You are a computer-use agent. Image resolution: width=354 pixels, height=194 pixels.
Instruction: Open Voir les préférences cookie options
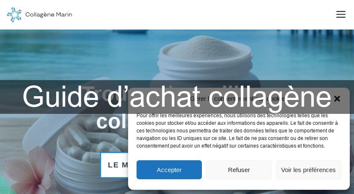pyautogui.click(x=308, y=170)
